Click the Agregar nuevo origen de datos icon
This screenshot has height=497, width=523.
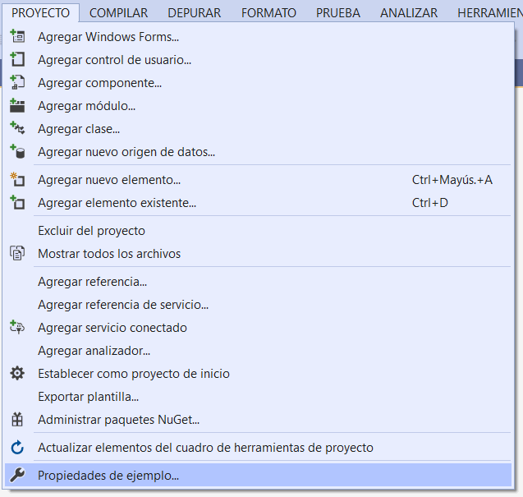[x=17, y=152]
